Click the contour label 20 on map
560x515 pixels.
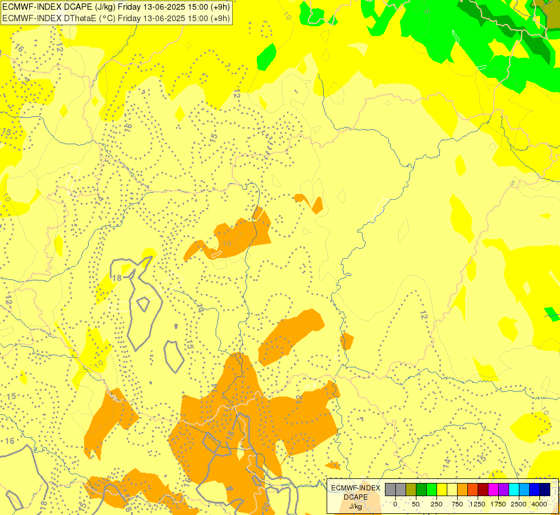tap(266, 507)
